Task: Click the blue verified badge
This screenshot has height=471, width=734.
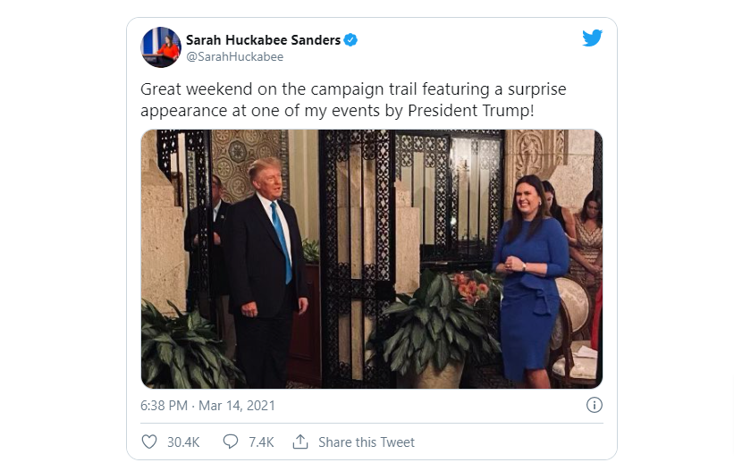Action: tap(351, 40)
